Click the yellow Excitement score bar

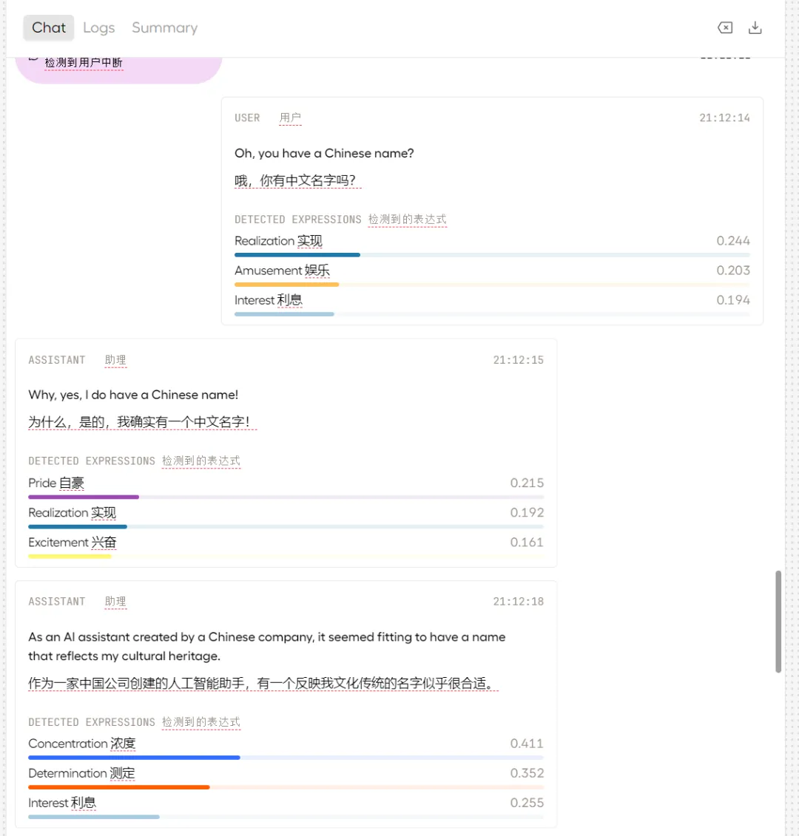click(70, 556)
